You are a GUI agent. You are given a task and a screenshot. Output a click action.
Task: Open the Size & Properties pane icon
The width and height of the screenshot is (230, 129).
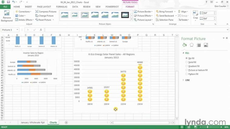point(199,45)
